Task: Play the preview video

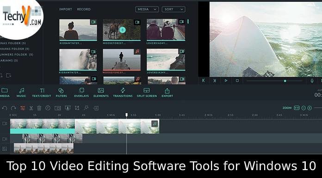Action: [x=226, y=81]
